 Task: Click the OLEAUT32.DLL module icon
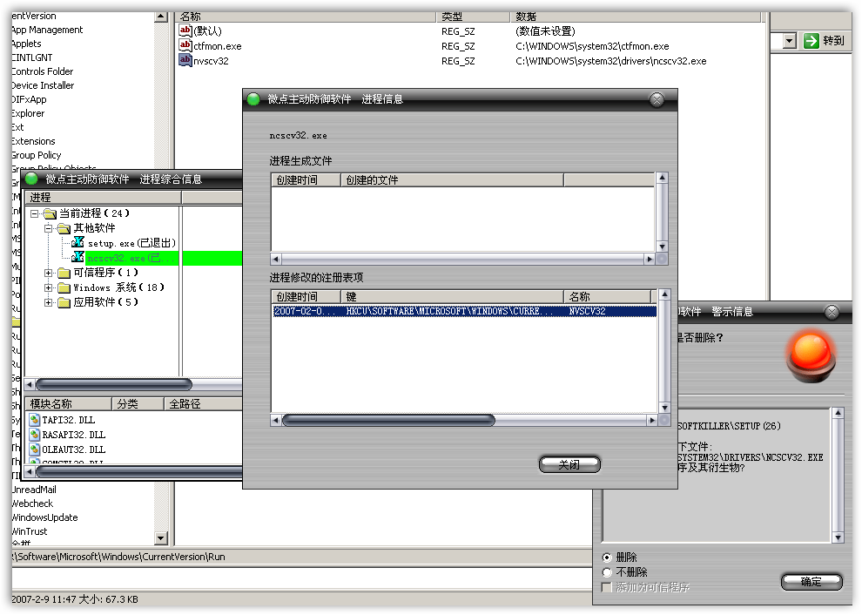point(35,449)
